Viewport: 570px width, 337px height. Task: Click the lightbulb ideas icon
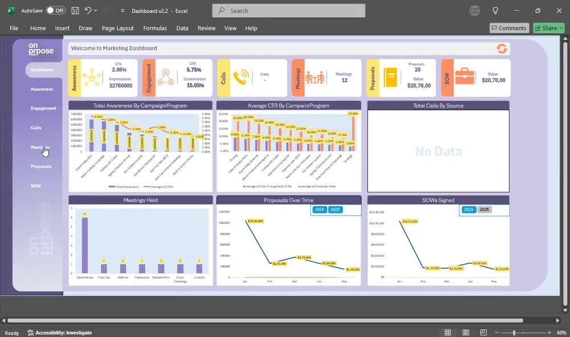point(495,11)
